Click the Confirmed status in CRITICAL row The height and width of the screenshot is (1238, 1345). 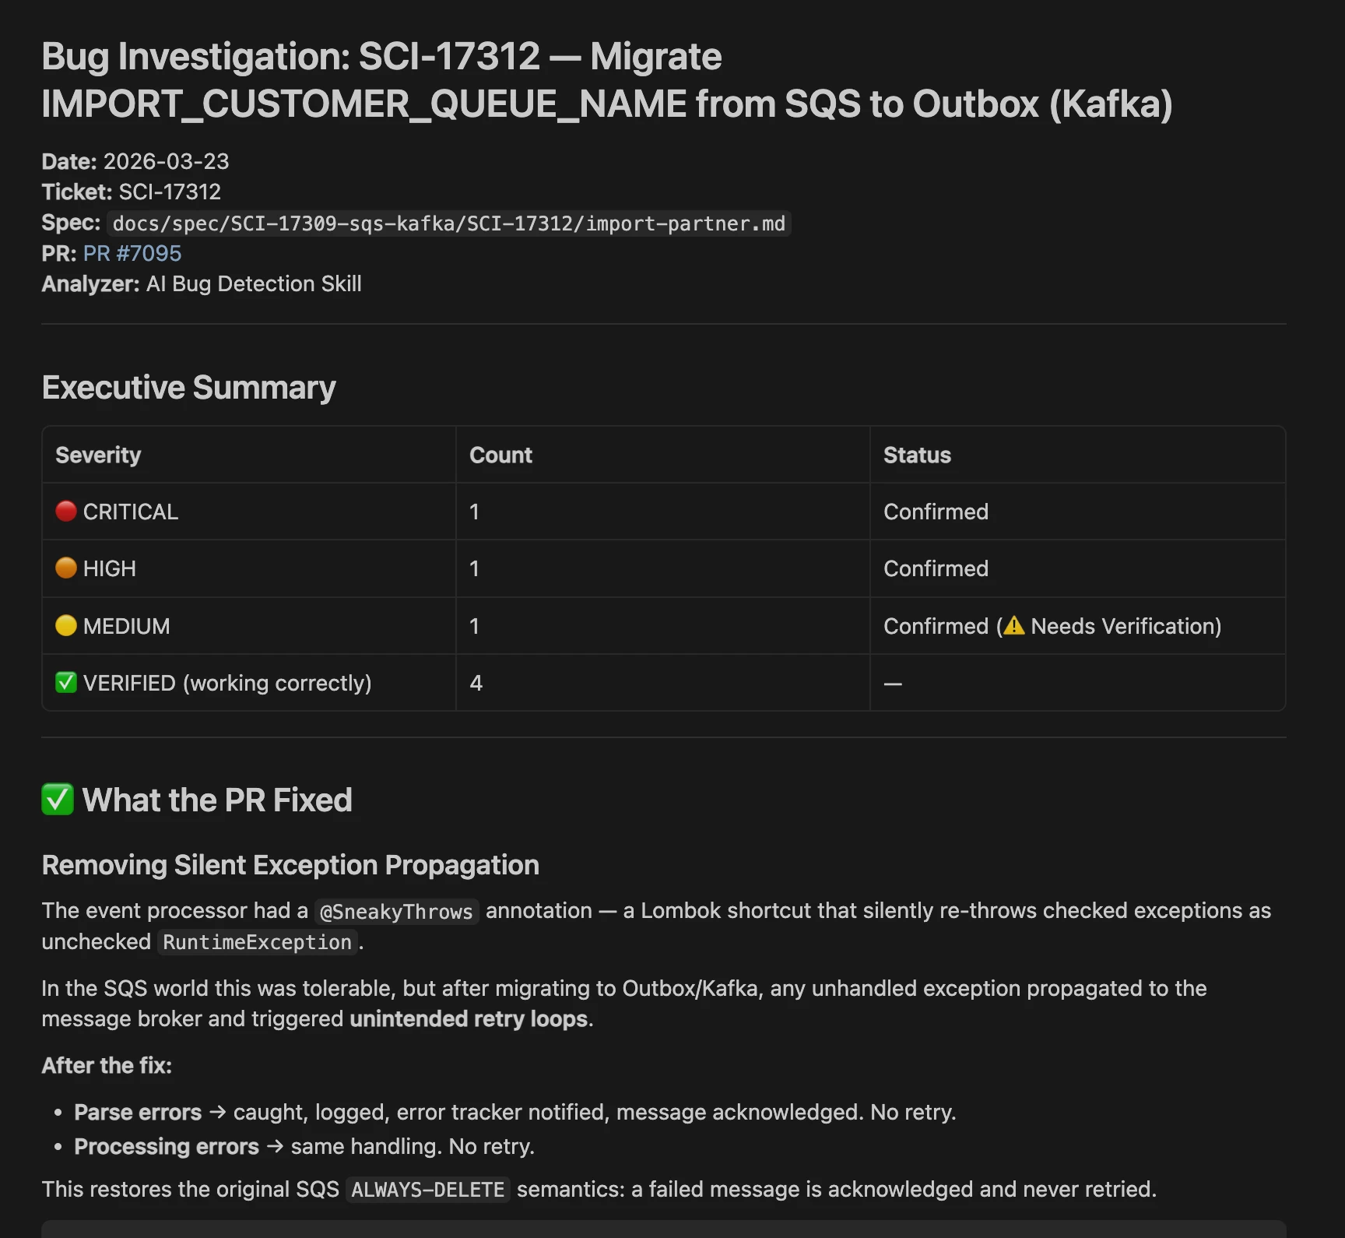[x=936, y=512]
